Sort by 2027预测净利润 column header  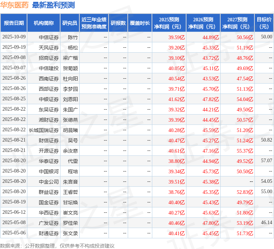[x=237, y=23]
